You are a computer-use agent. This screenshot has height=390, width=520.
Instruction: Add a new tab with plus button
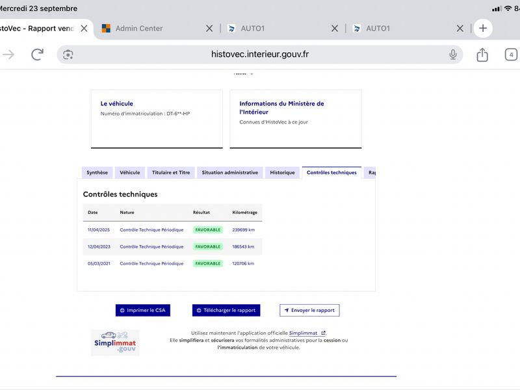pos(483,28)
